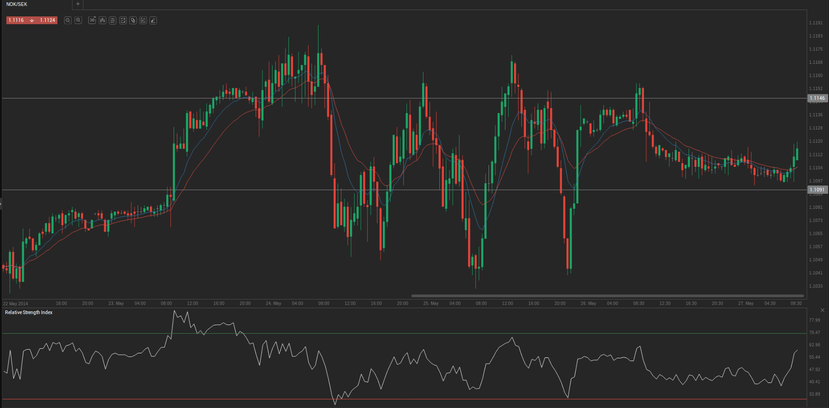Screen dimensions: 829x408
Task: Click the edit square pencil icon
Action: coord(143,21)
